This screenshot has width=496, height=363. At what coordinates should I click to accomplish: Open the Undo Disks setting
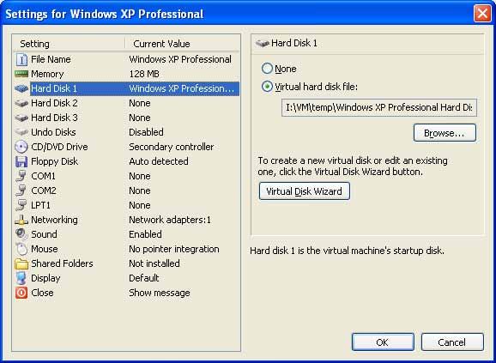tap(126, 132)
